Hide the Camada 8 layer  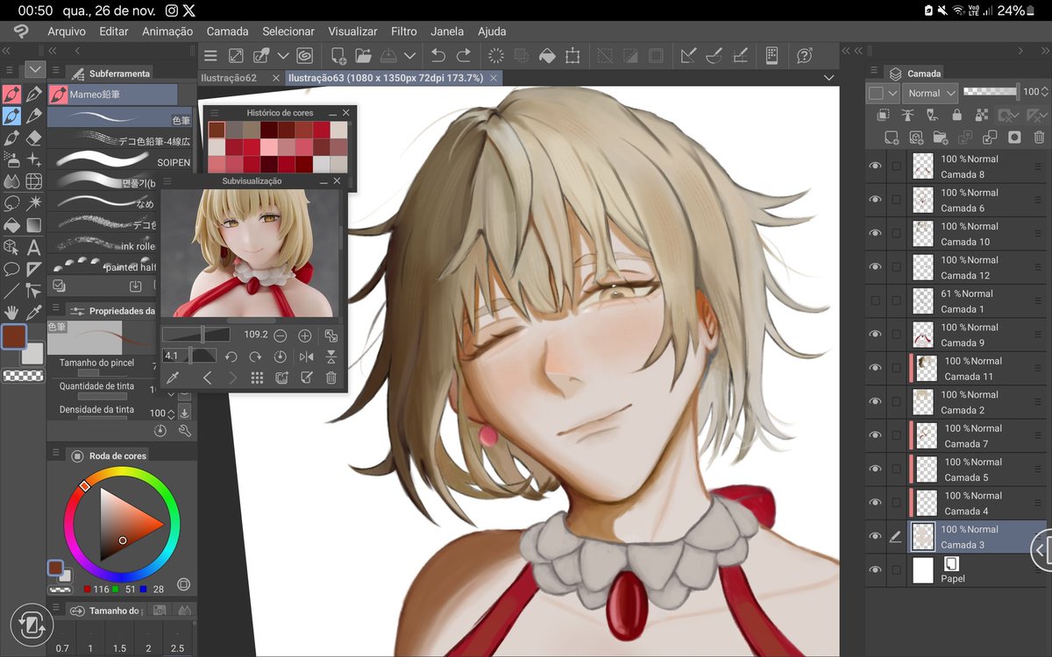click(874, 165)
